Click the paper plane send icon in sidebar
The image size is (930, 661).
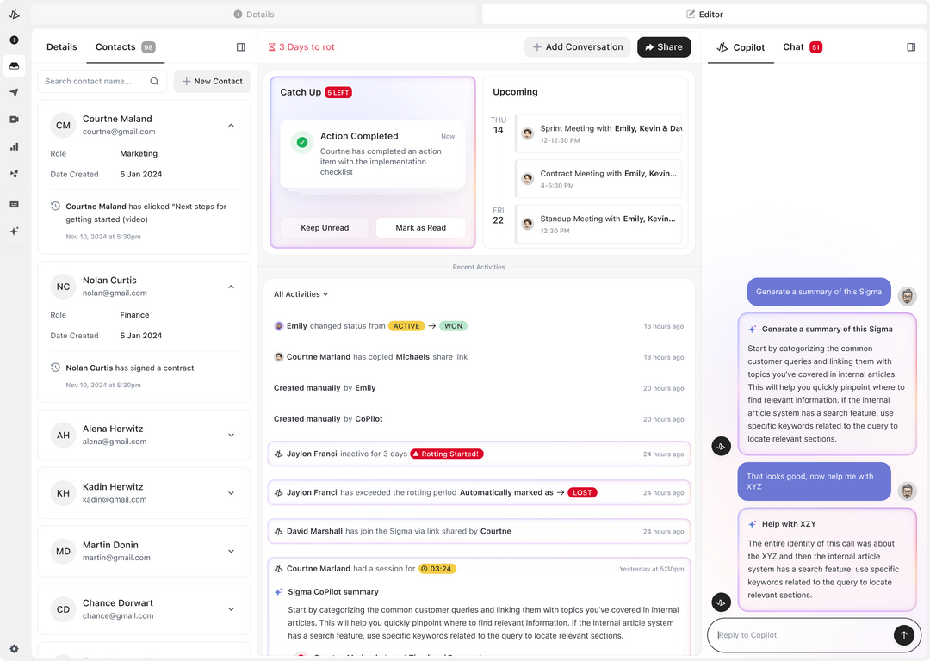coord(14,93)
